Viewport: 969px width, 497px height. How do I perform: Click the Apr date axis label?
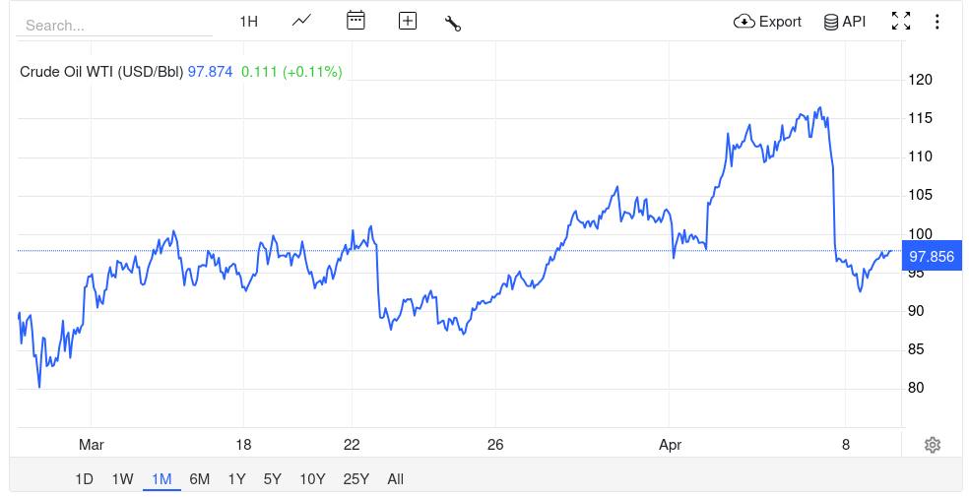point(670,445)
